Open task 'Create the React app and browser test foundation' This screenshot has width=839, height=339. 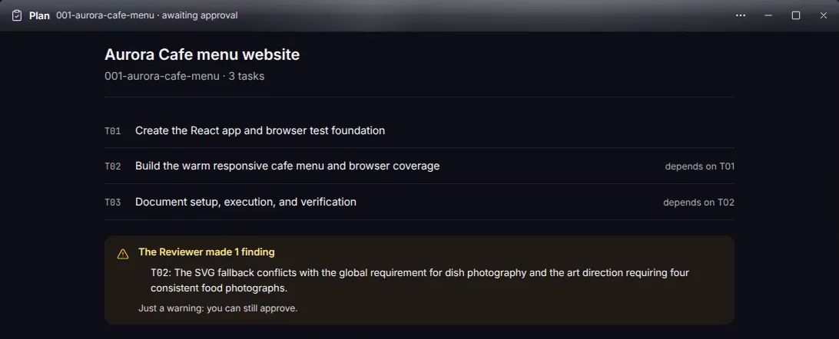(x=260, y=130)
